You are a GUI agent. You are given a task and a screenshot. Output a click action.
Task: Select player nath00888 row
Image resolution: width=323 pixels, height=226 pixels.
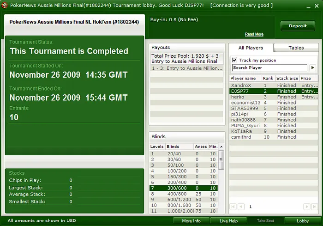pyautogui.click(x=274, y=120)
